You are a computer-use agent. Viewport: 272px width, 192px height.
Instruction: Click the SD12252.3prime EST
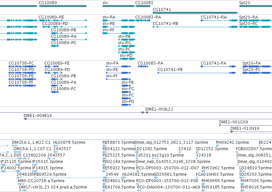pyautogui.click(x=197, y=152)
